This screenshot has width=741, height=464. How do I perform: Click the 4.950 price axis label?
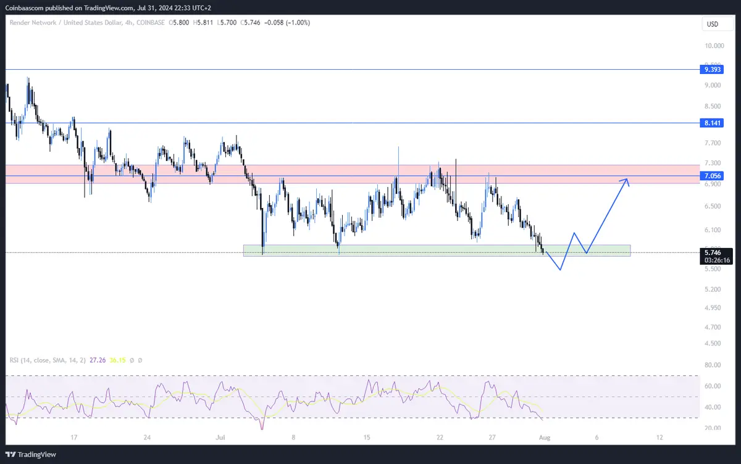pyautogui.click(x=713, y=308)
